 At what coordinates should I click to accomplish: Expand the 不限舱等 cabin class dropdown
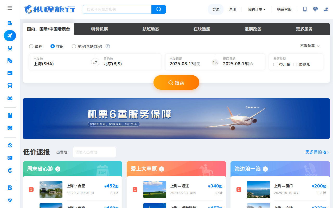[x=310, y=46]
